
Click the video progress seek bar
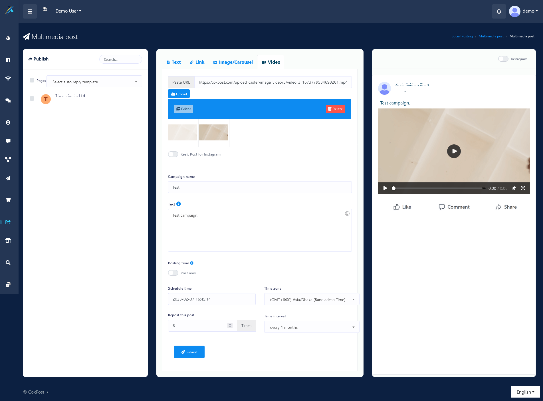click(x=439, y=188)
